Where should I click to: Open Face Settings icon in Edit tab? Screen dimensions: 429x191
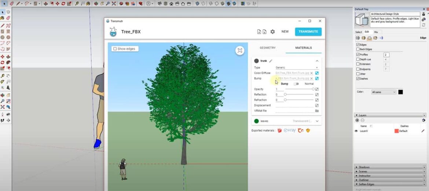363,38
